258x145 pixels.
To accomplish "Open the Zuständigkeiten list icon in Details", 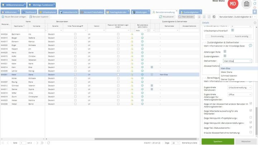I will point(225,56).
